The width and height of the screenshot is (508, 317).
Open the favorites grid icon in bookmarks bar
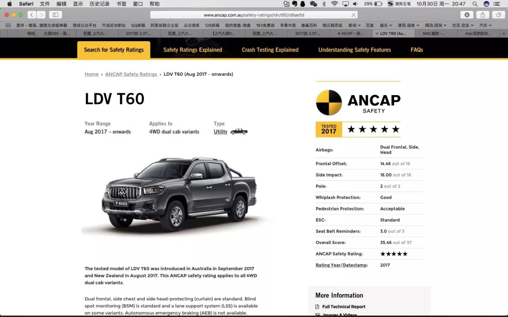(x=8, y=25)
